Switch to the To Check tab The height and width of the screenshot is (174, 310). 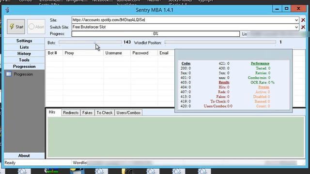pos(105,113)
